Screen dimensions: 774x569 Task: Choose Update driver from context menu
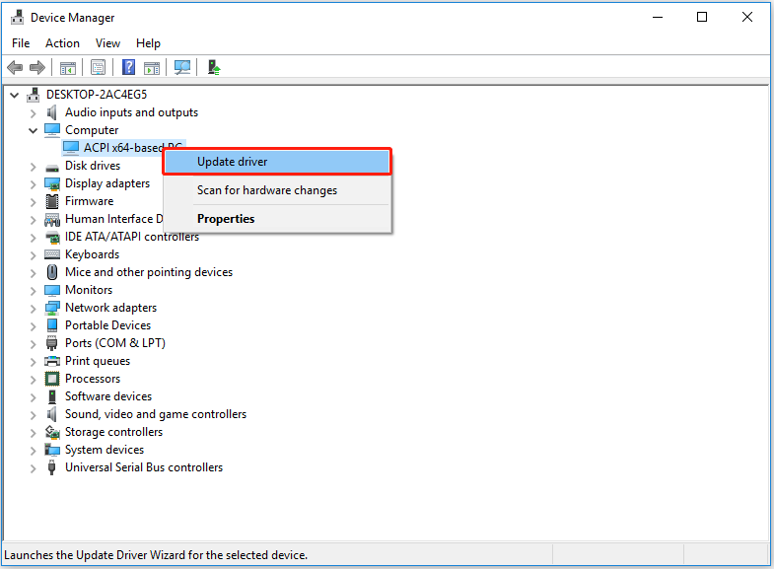pyautogui.click(x=232, y=162)
